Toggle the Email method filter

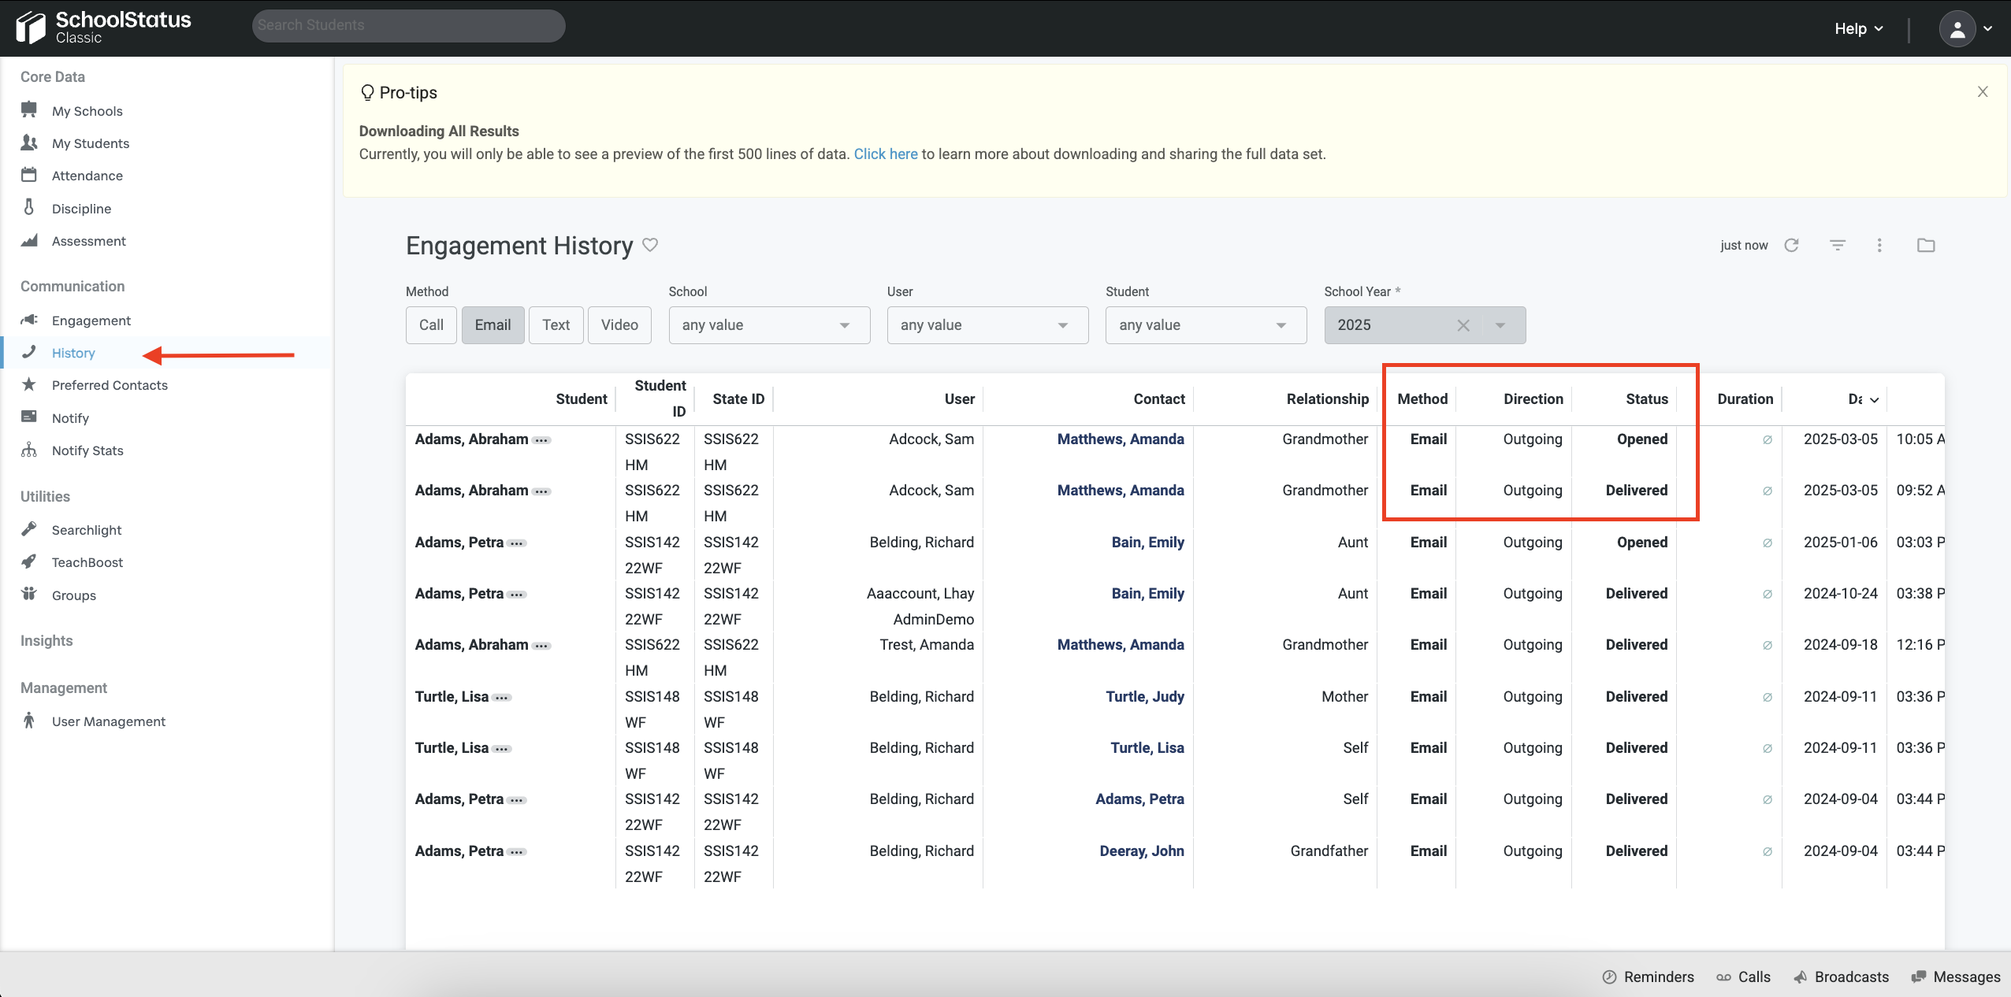(493, 324)
